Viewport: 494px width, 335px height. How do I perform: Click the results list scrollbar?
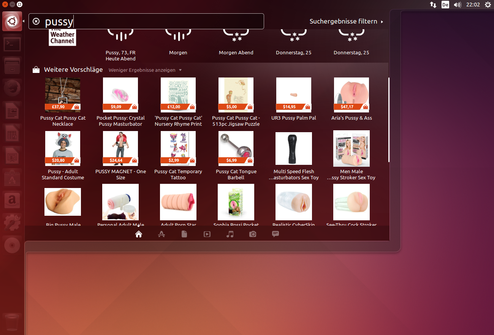click(388, 120)
